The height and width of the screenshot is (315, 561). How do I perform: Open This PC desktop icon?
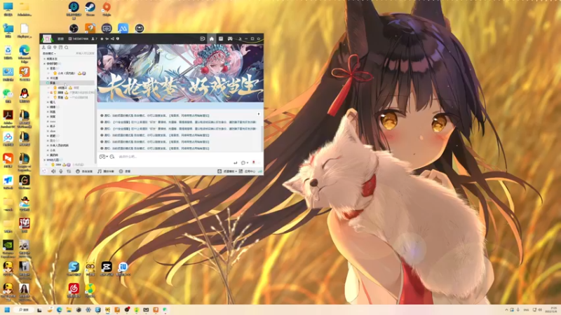coord(8,9)
